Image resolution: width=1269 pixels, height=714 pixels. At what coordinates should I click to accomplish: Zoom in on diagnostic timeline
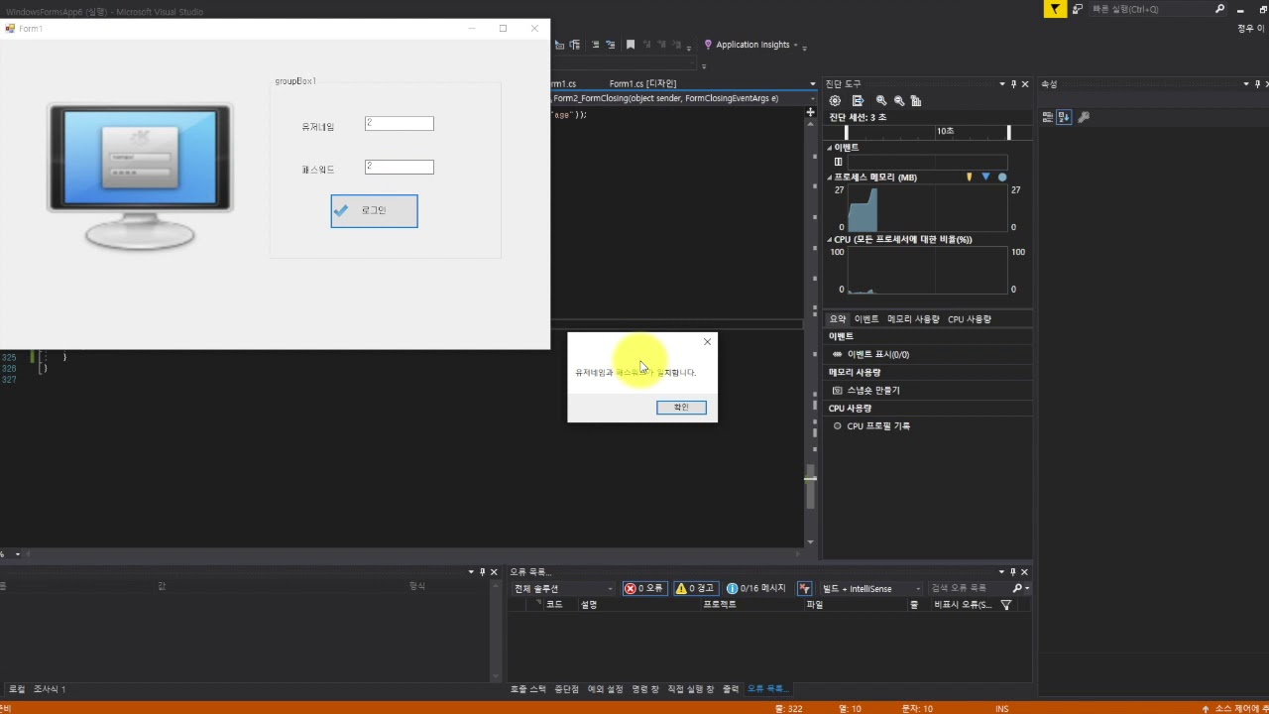(881, 101)
